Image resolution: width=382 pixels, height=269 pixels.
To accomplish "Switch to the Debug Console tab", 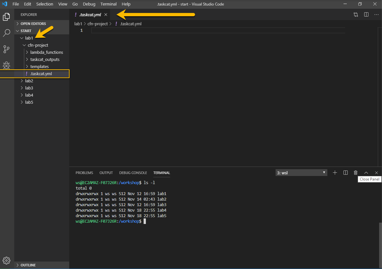I will pos(133,173).
